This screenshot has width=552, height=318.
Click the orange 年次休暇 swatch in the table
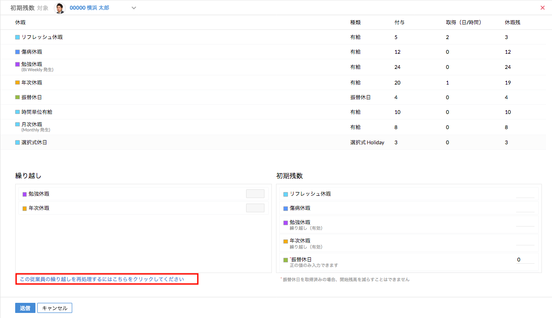17,83
